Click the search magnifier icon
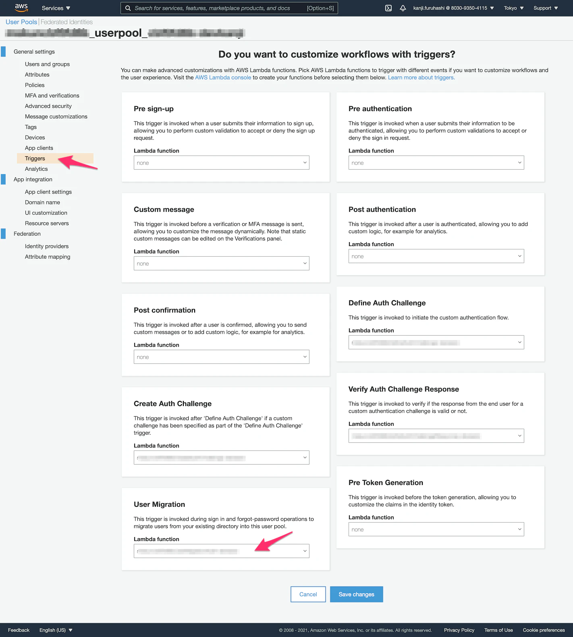Screen dimensions: 573x637 [128, 8]
